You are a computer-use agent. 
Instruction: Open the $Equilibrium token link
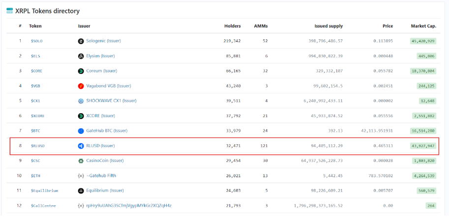pos(44,190)
